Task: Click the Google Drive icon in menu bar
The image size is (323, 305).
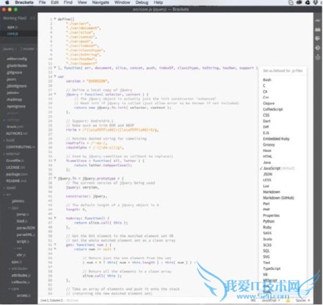Action: click(x=308, y=2)
